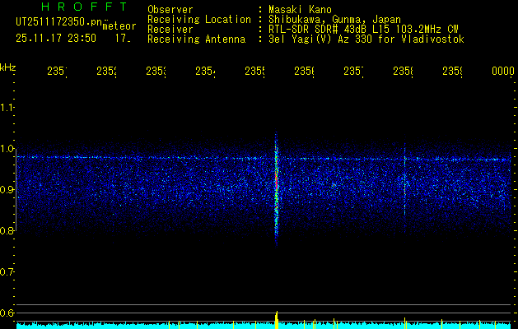Select the 3el Yagi(V) Az 330 antenna text

366,39
